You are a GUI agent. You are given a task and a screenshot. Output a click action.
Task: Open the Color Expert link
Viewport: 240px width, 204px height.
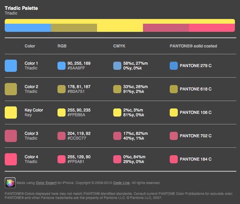(46, 183)
